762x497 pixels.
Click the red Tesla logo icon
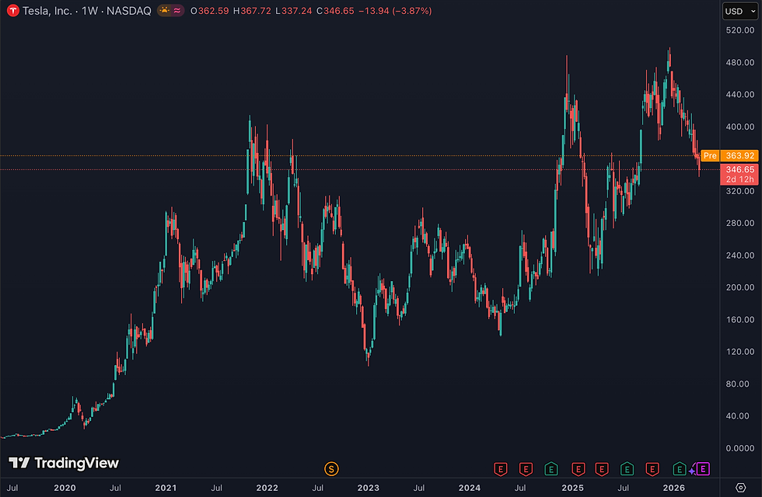[x=13, y=11]
